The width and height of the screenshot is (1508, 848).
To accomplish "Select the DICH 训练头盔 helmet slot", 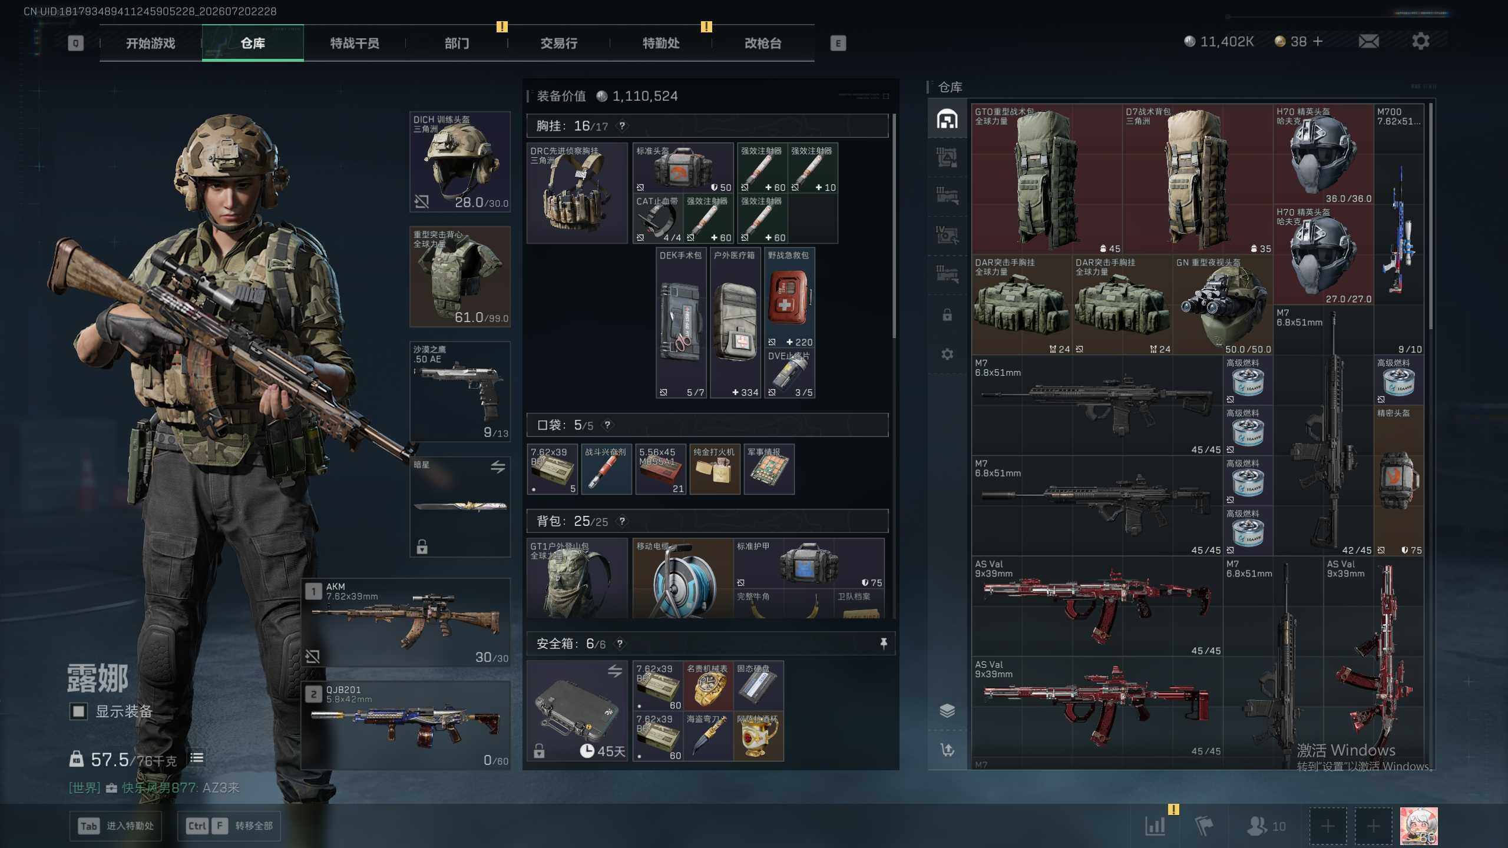I will pyautogui.click(x=460, y=161).
